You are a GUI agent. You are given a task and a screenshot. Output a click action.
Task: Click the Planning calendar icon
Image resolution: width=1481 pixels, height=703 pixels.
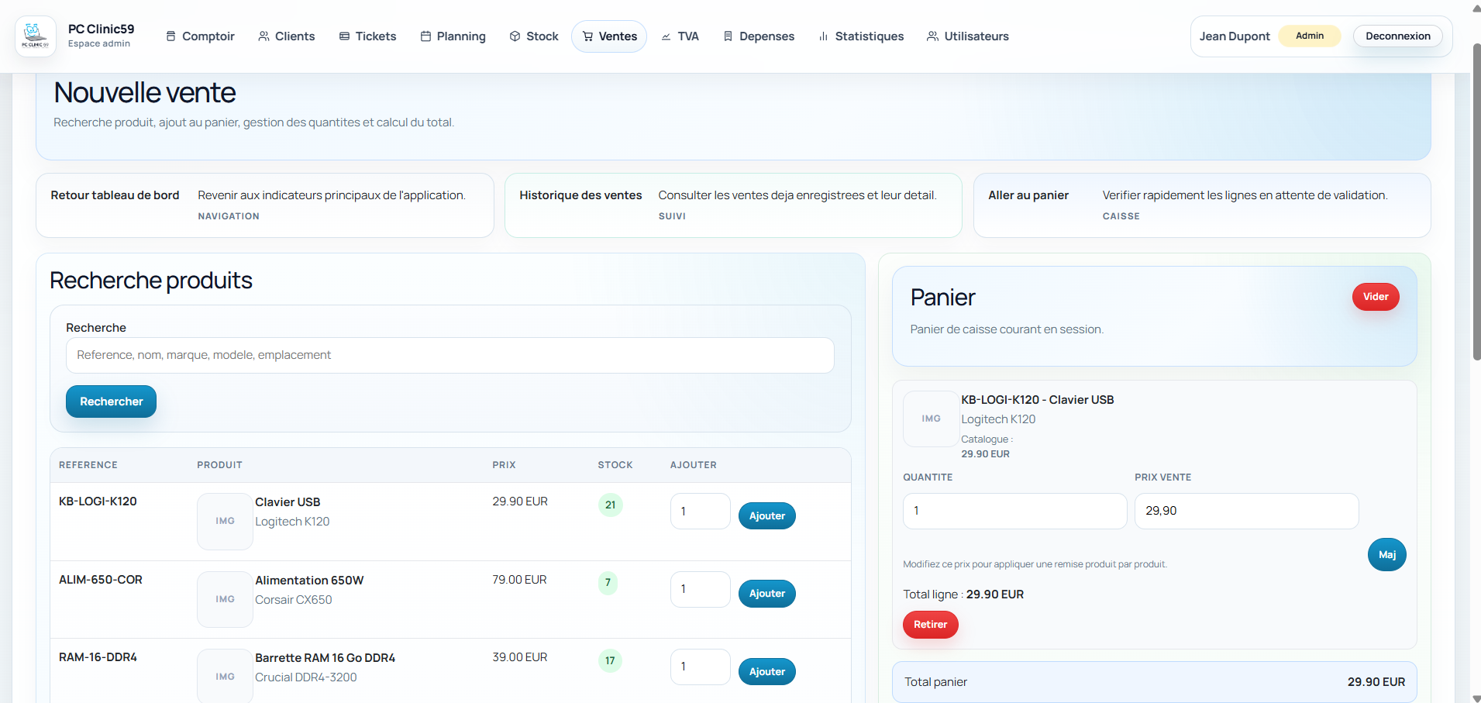point(425,36)
